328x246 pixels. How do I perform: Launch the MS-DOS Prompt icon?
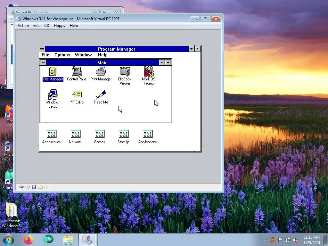[x=149, y=76]
